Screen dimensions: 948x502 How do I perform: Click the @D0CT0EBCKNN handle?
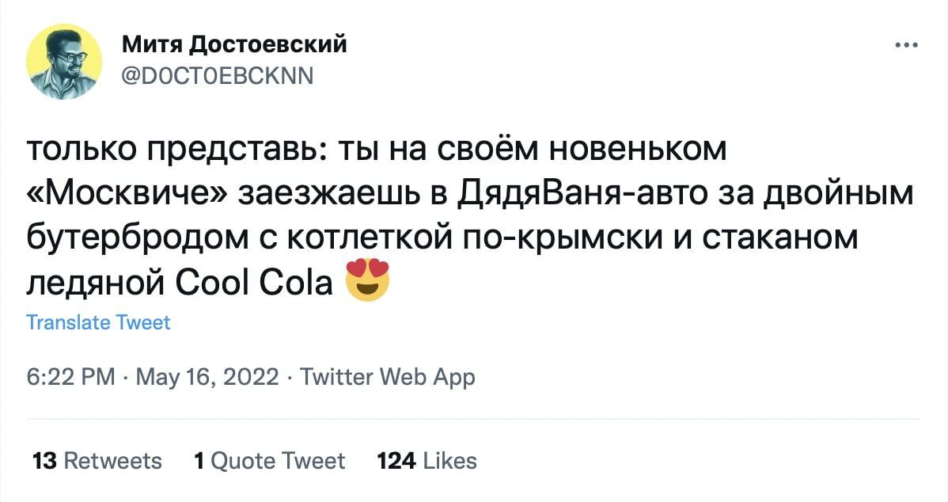click(218, 76)
